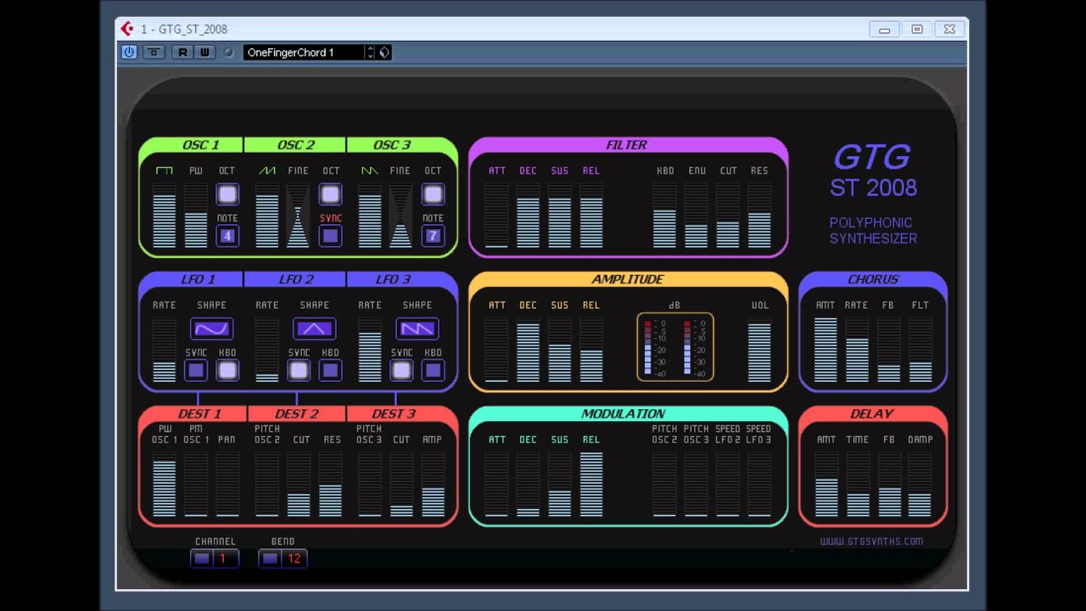Set the Filter CUT slider
This screenshot has width=1086, height=611.
(x=728, y=216)
